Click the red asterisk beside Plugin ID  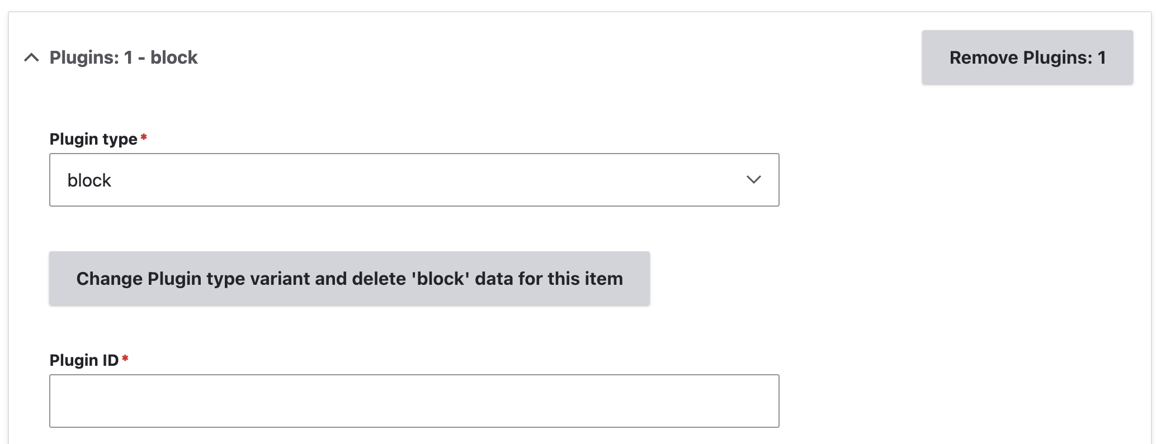(x=125, y=359)
